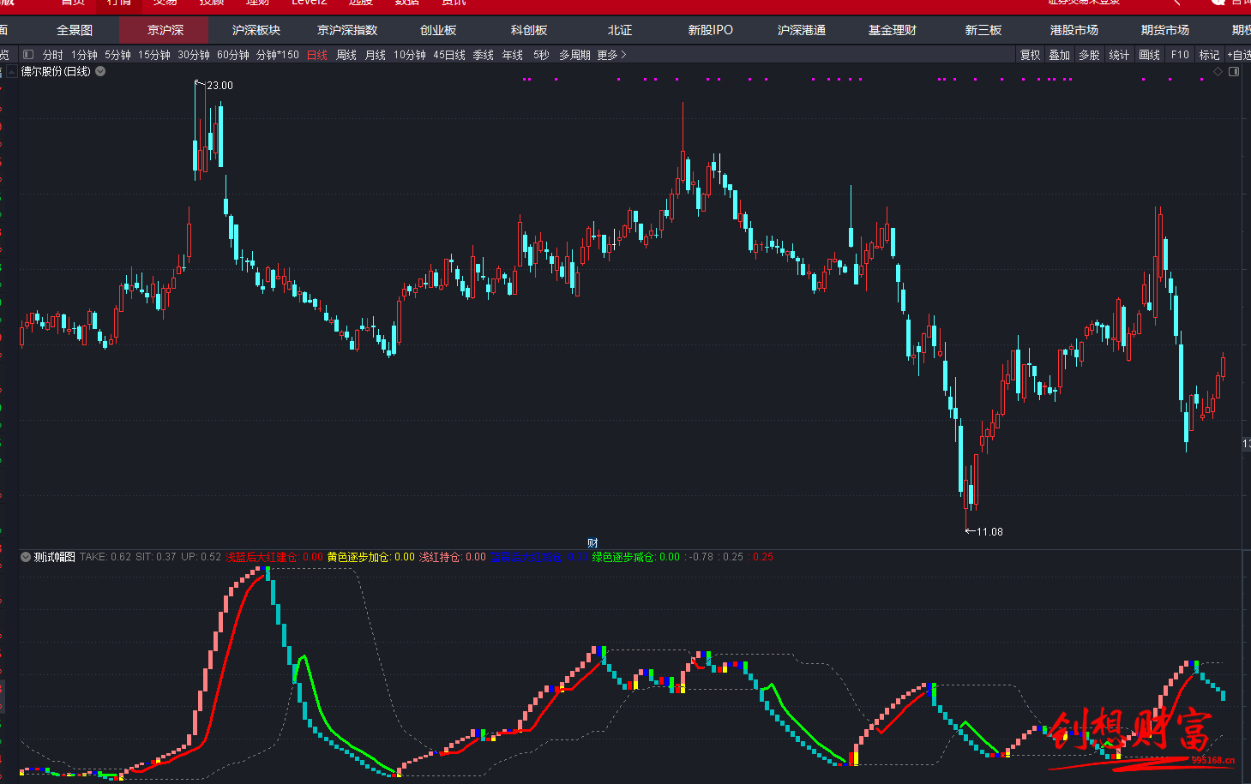The width and height of the screenshot is (1251, 784).
Task: Open the 新股IPO tab
Action: (711, 30)
